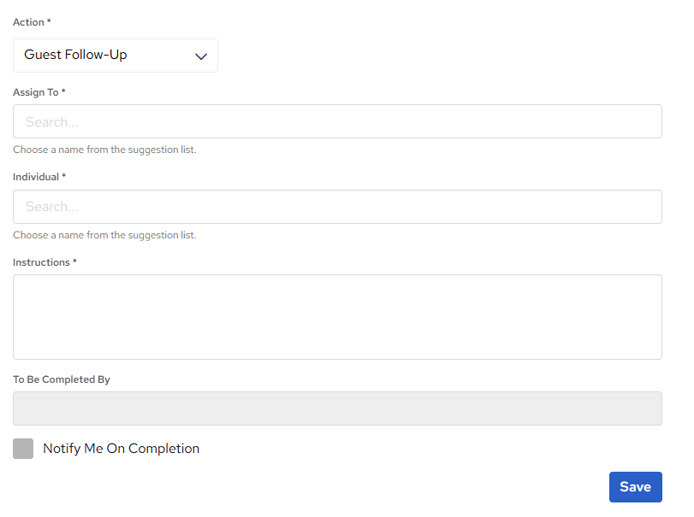Click the suggestion hint under Individual
This screenshot has height=517, width=694.
105,234
